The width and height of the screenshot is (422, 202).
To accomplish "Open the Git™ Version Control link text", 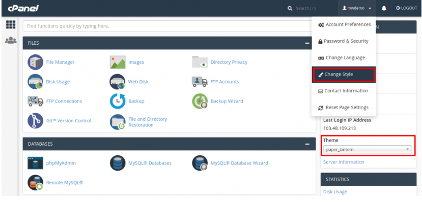I will pos(69,121).
